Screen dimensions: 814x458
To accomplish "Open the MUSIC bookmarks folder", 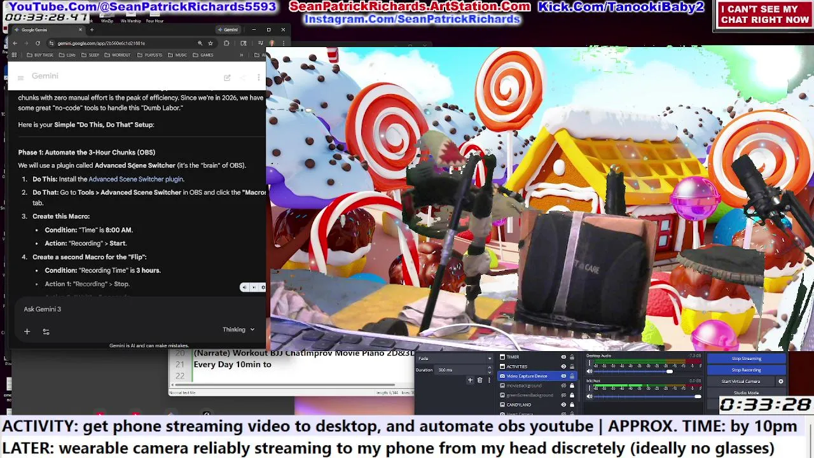I will pyautogui.click(x=177, y=55).
